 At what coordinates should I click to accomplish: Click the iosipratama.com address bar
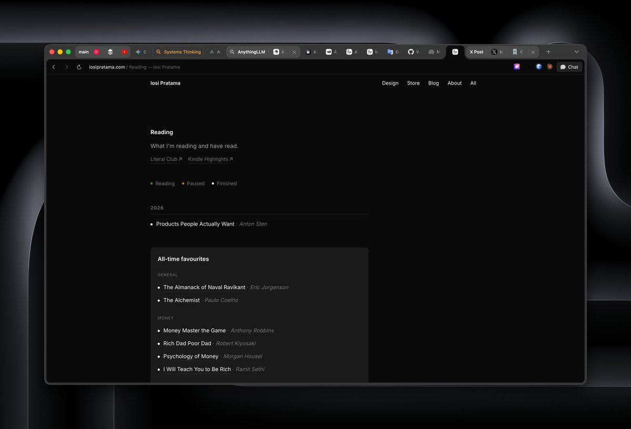[134, 67]
